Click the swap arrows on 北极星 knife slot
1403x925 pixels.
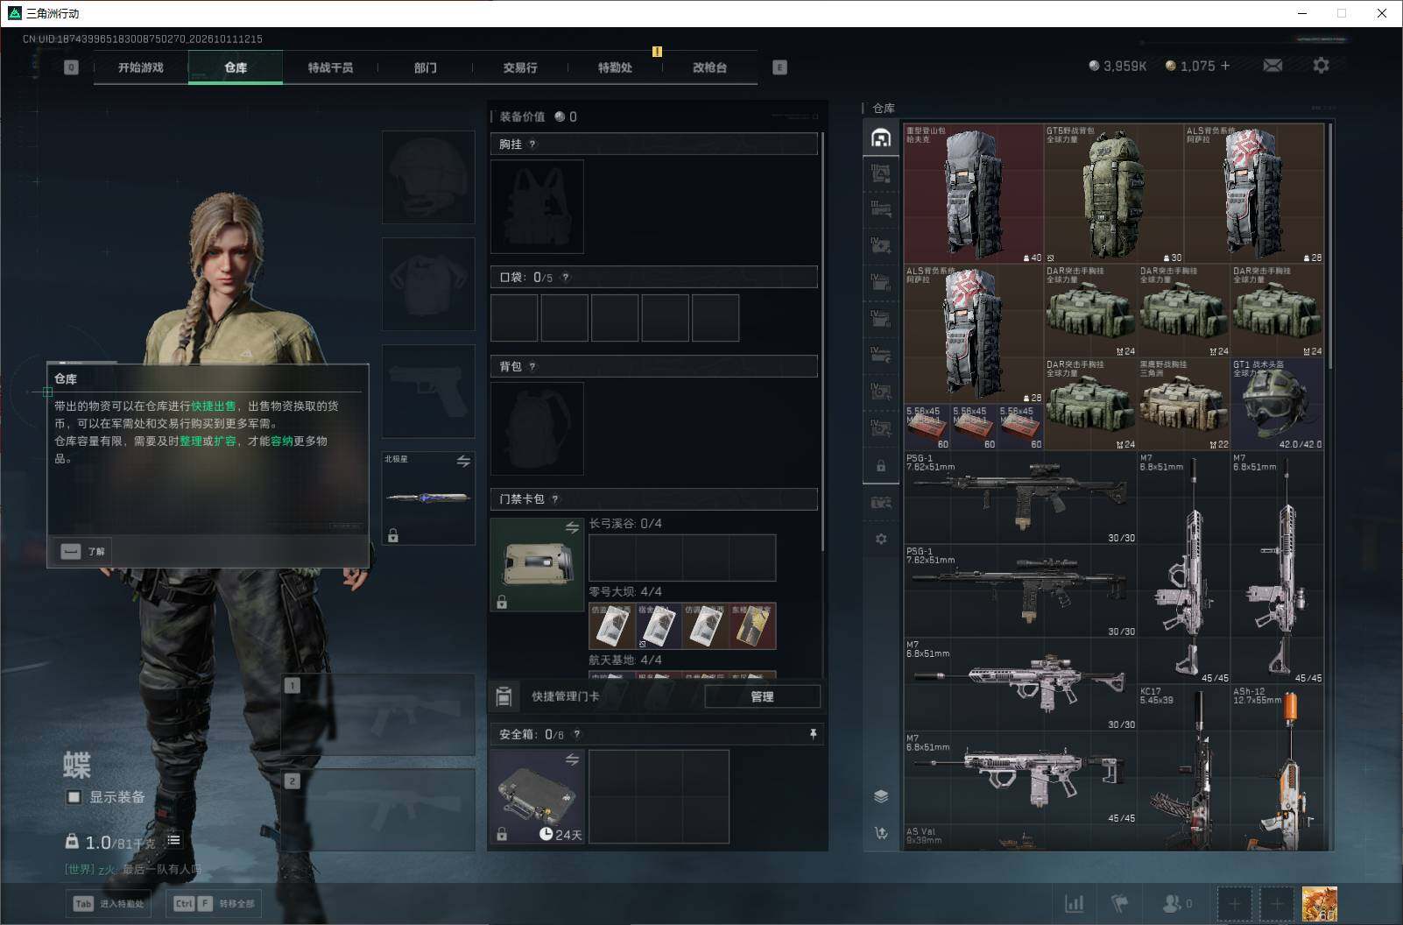point(463,461)
